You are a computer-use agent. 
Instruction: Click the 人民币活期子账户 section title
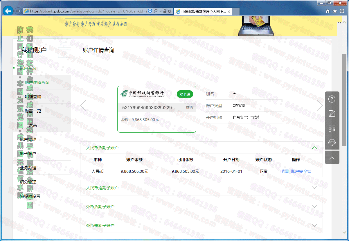tap(102, 148)
